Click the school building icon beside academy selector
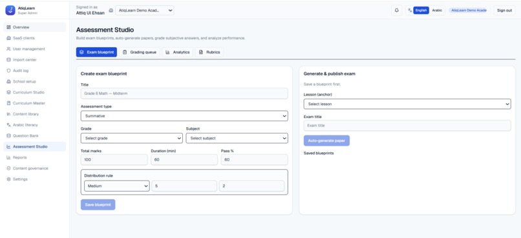Image resolution: width=521 pixels, height=238 pixels. (x=111, y=10)
